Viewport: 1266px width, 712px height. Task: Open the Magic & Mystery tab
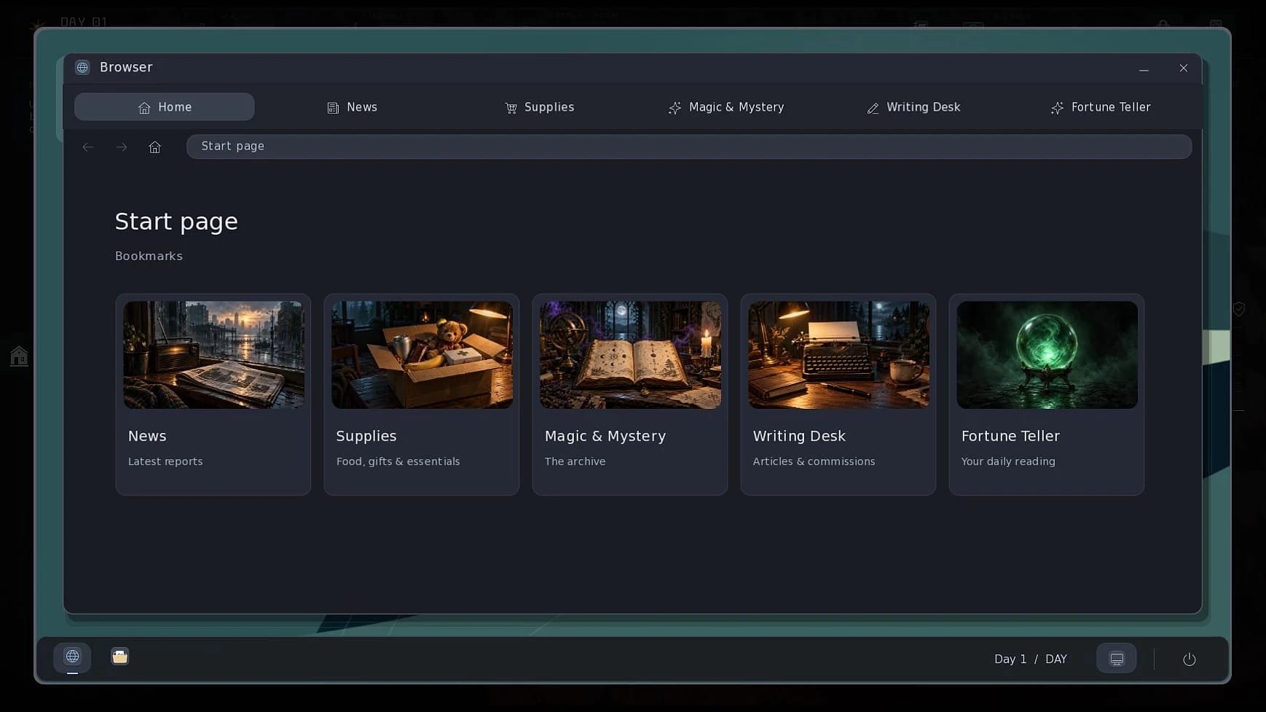pos(726,107)
